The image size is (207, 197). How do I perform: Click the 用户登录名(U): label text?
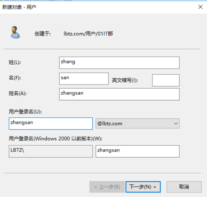point(25,112)
